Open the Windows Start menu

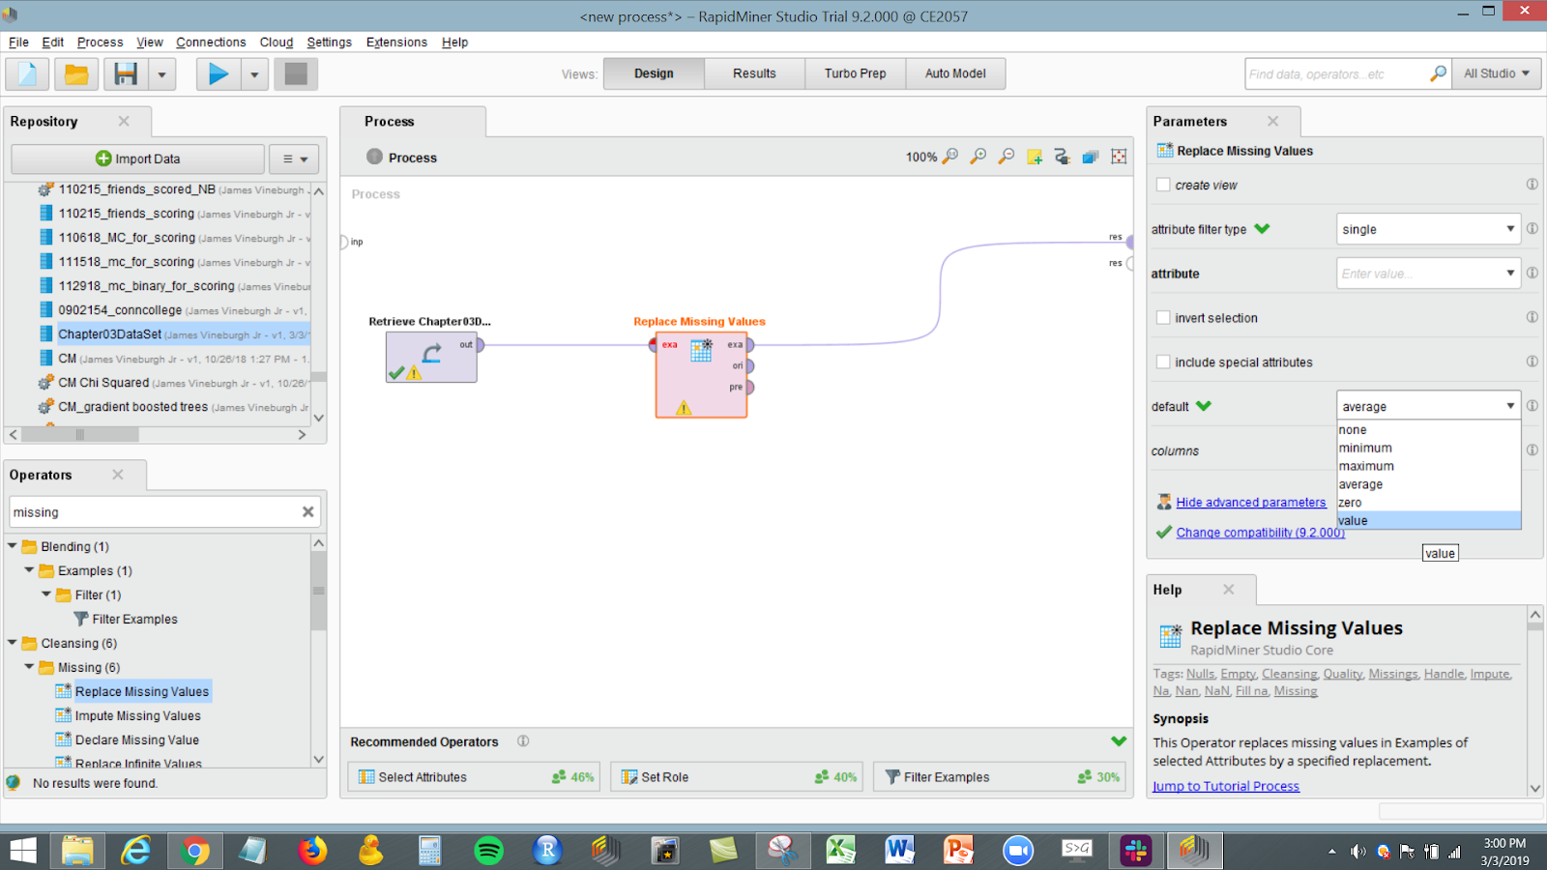pos(23,851)
